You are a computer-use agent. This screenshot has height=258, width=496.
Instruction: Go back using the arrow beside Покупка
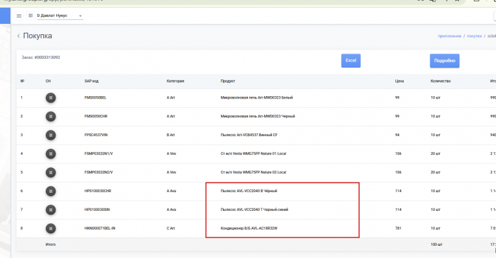(18, 36)
